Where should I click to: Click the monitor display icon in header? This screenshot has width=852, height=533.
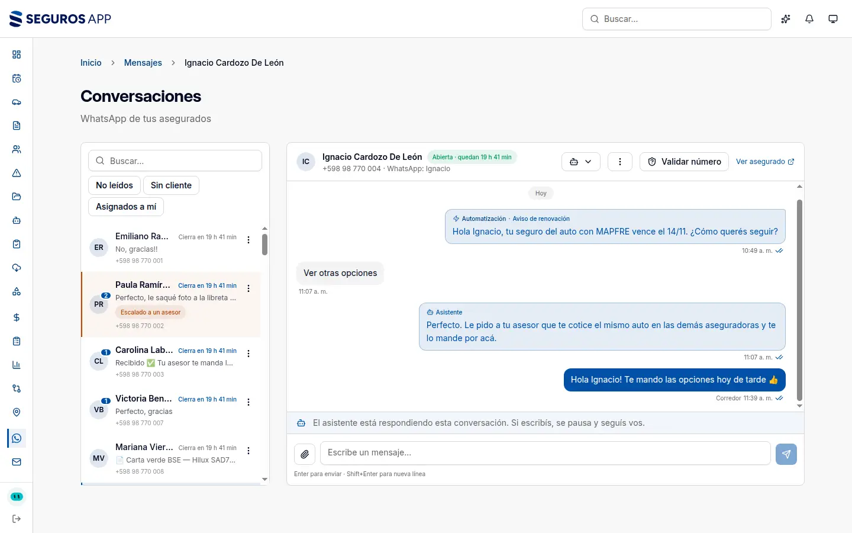[x=833, y=19]
